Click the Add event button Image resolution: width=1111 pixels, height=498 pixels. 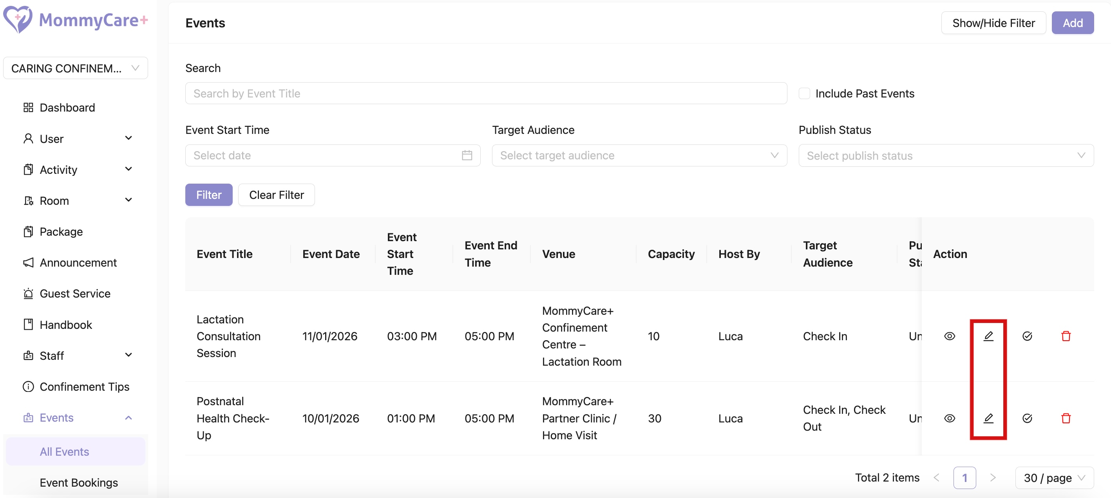point(1072,23)
